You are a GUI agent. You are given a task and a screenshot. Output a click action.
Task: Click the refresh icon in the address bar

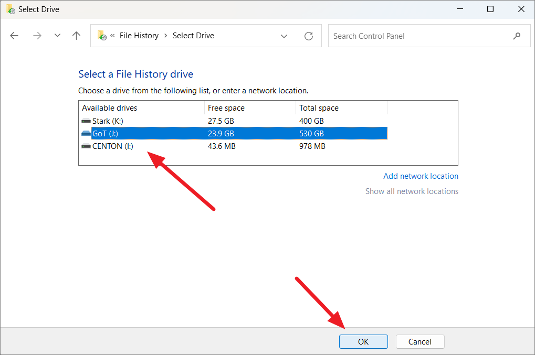tap(309, 35)
